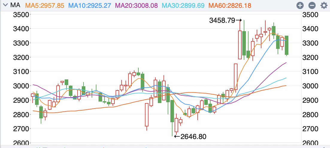Open chart settings gear icon
Screen dimensions: 330x148
324,5
